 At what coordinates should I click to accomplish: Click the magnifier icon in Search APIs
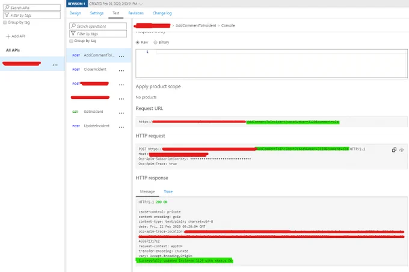[x=7, y=7]
